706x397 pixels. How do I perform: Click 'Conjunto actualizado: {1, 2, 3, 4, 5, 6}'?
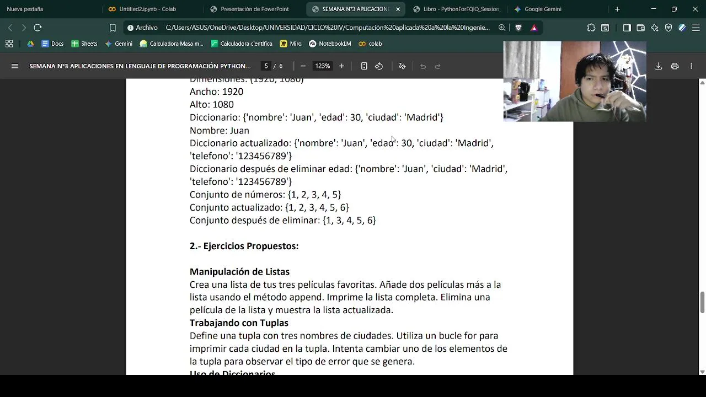(269, 207)
